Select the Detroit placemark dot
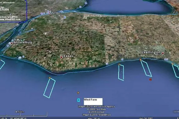Screen dimensions: 179x119 (x=49, y=12)
